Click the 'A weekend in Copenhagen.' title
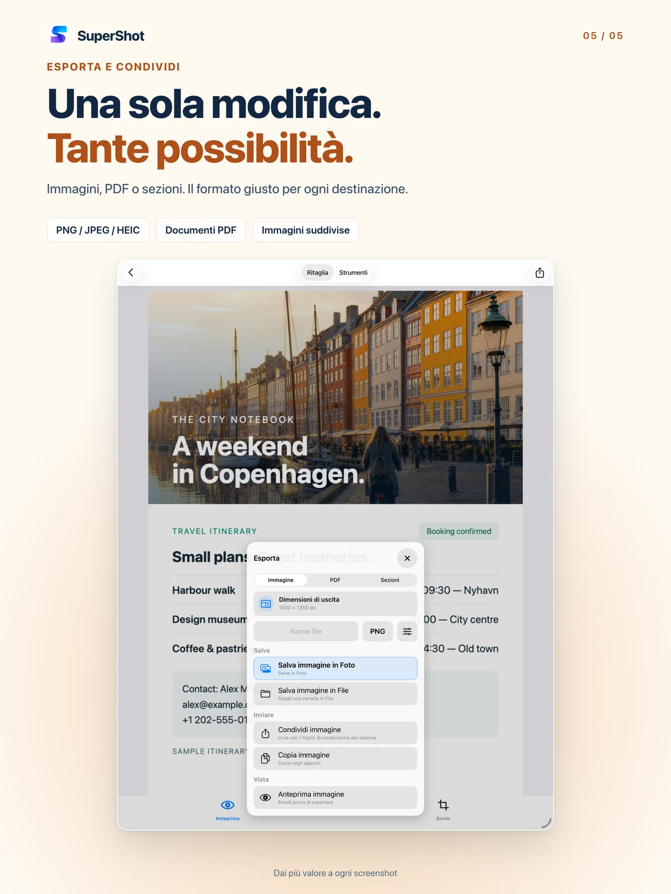The width and height of the screenshot is (671, 894). pos(268,460)
